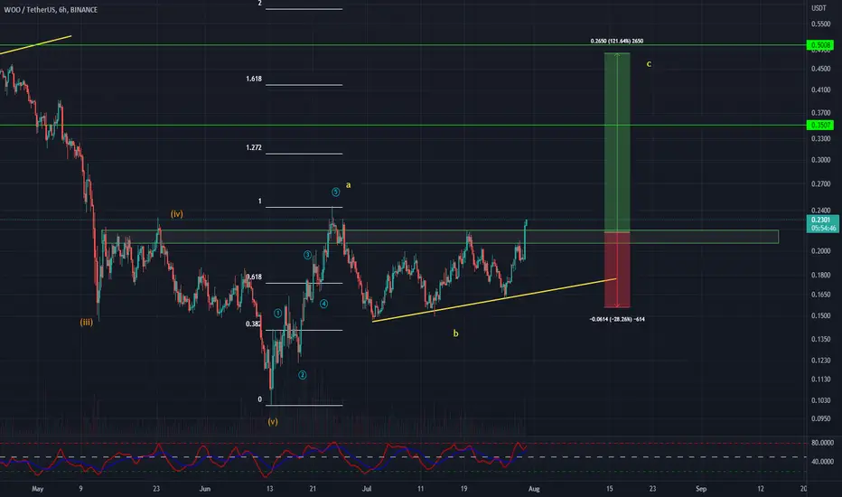Screen dimensions: 842x497
Task: Click the 0.1500 price axis value
Action: tap(820, 316)
